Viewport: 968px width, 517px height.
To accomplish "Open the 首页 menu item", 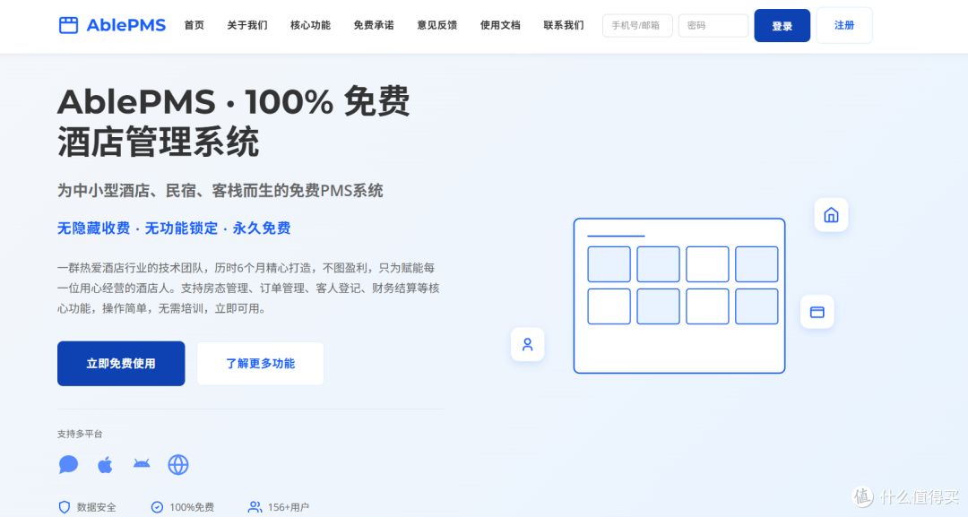I will [x=194, y=25].
